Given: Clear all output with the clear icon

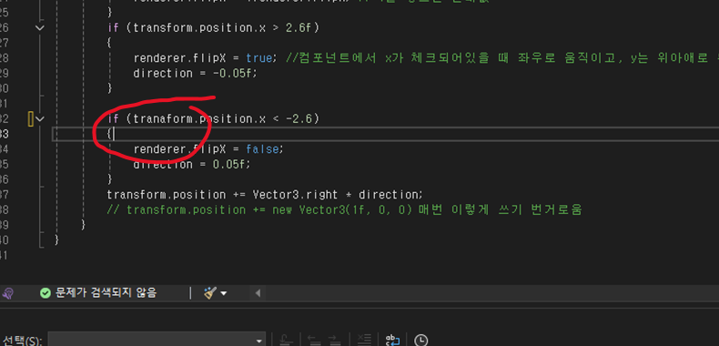Looking at the screenshot, I should coord(364,340).
